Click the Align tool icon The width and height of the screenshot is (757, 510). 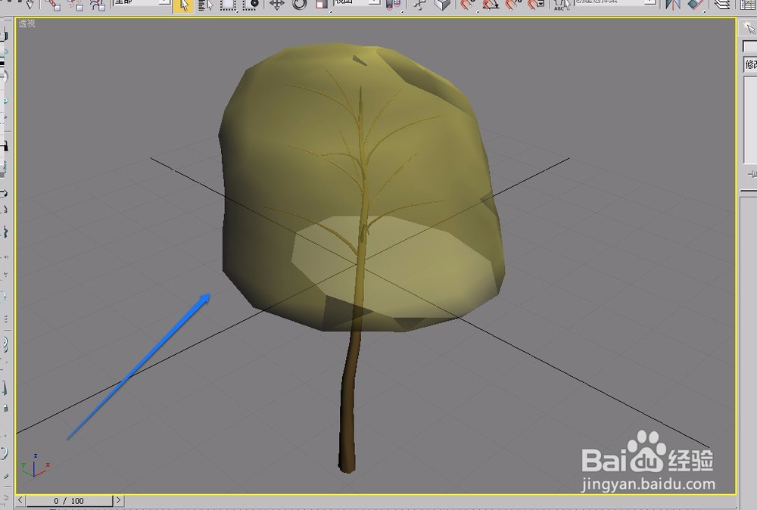(695, 5)
